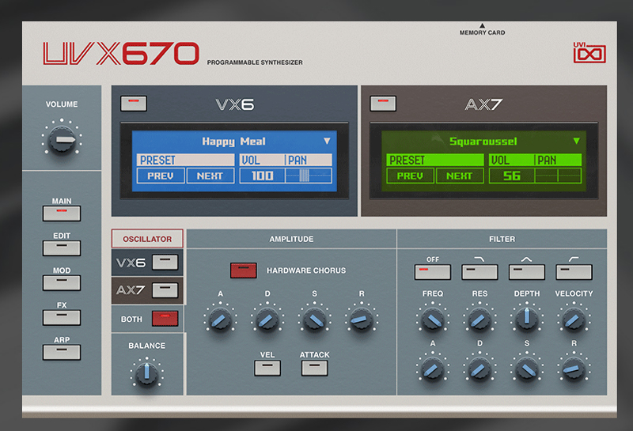Click the filter VELOCITY knob
633x431 pixels.
[574, 320]
